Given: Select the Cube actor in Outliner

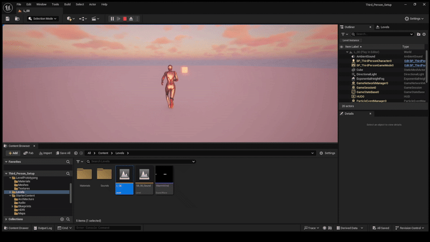Looking at the screenshot, I should coord(360,70).
